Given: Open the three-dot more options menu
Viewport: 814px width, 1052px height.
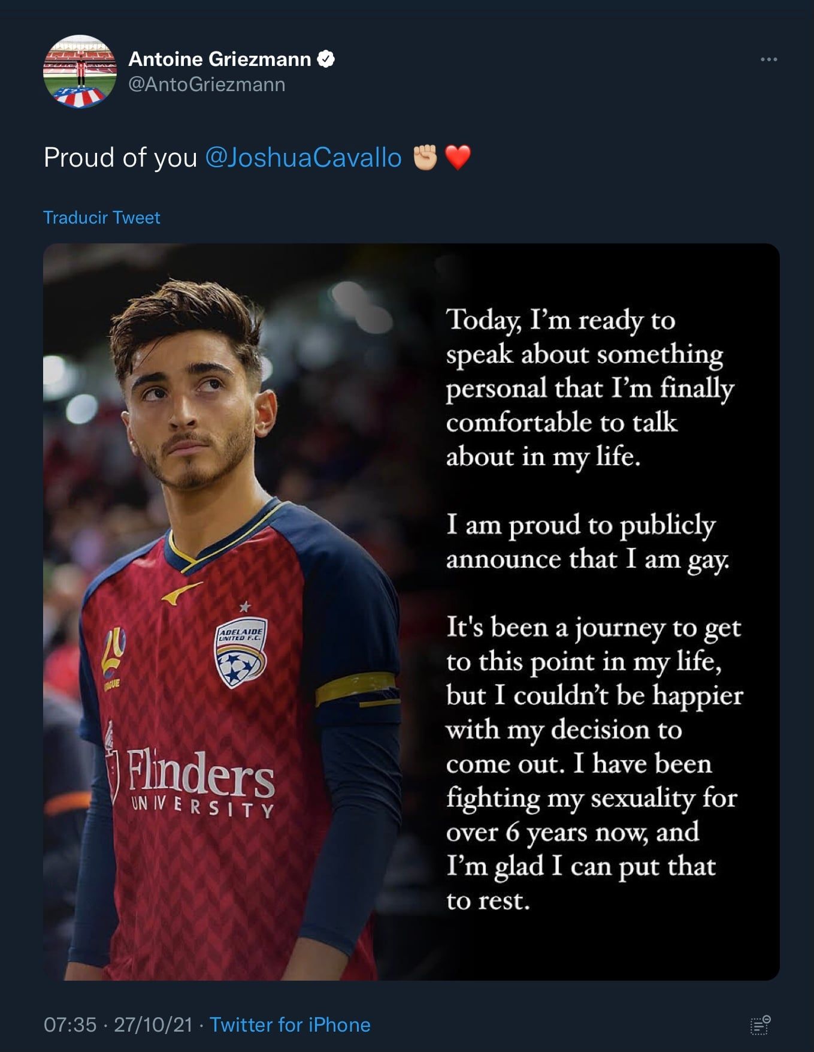Looking at the screenshot, I should pyautogui.click(x=768, y=59).
